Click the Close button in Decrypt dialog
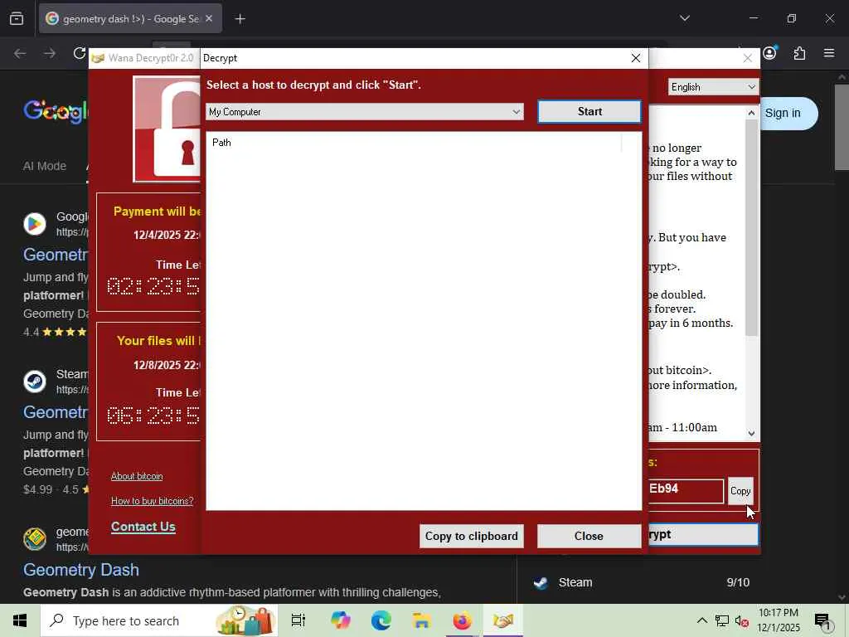 (x=589, y=536)
